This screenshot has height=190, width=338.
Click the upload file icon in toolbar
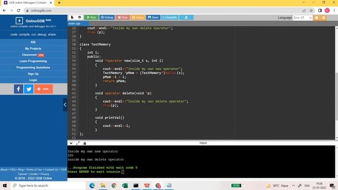80,17
